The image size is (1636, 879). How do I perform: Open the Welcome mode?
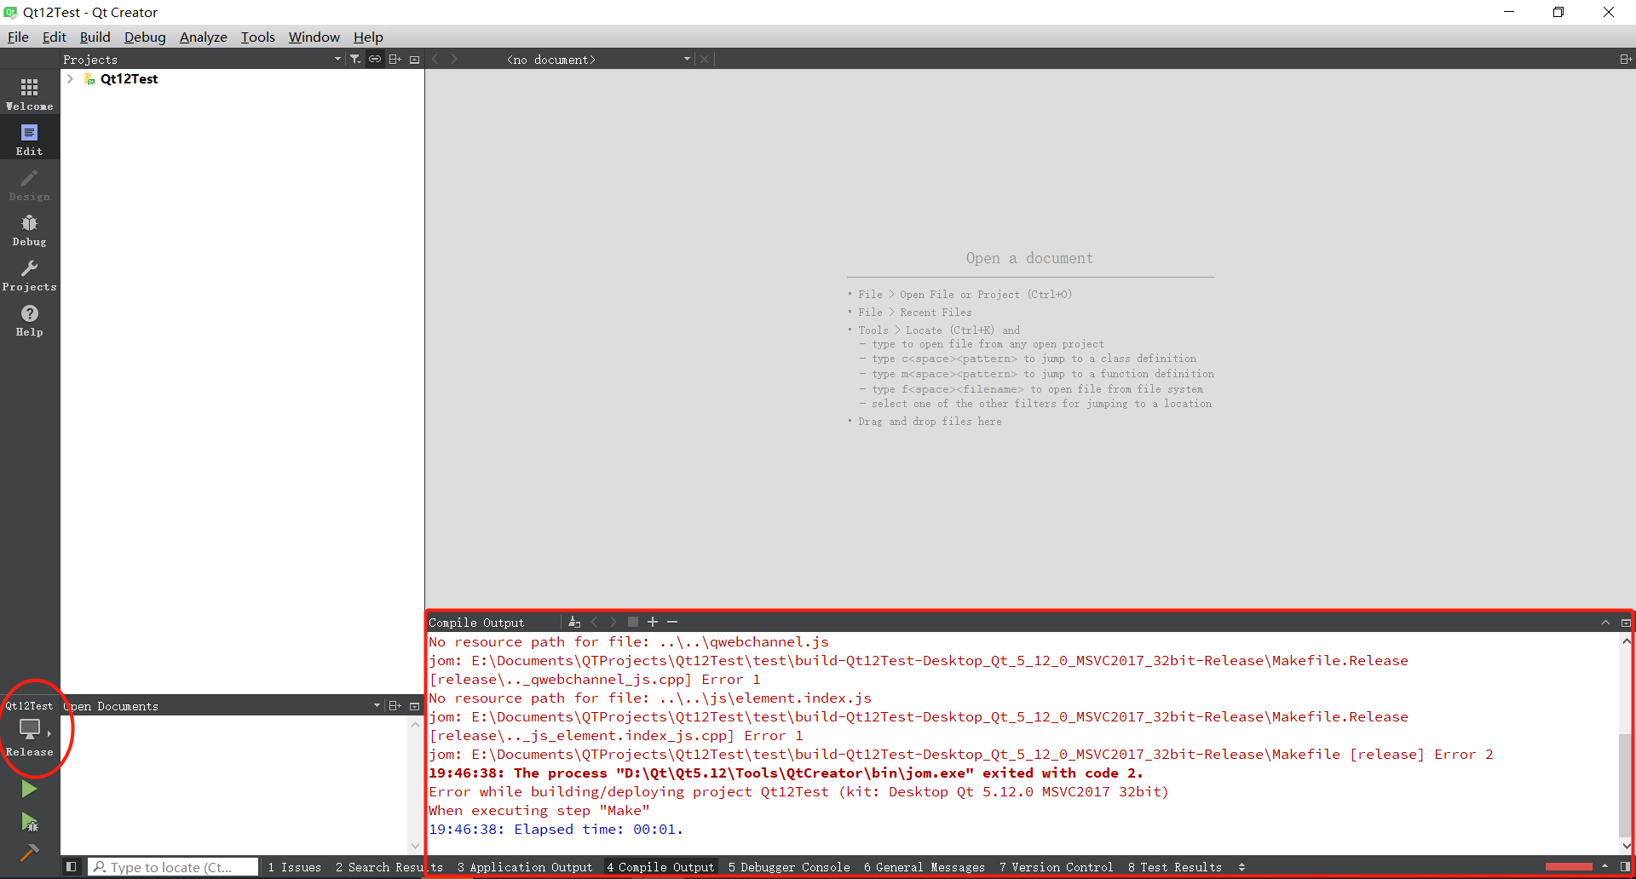30,94
